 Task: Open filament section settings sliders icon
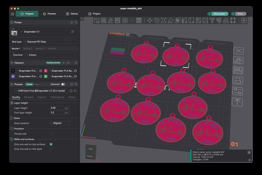coord(76,63)
